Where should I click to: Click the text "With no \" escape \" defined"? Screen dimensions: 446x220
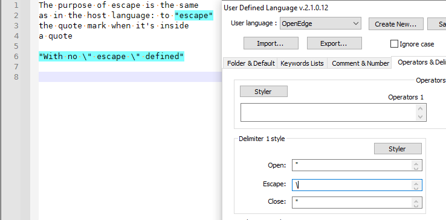click(111, 56)
